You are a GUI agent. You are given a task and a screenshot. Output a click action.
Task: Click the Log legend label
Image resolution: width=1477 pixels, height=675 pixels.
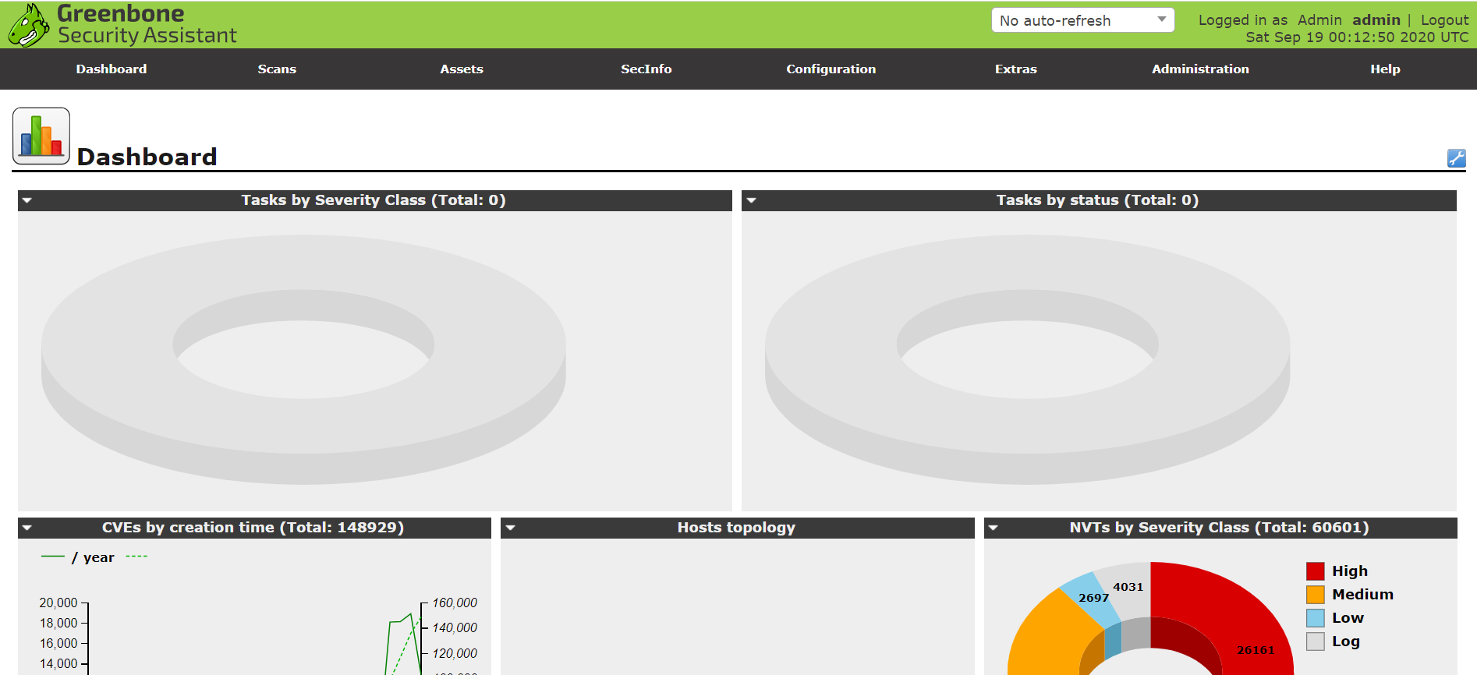(1346, 641)
